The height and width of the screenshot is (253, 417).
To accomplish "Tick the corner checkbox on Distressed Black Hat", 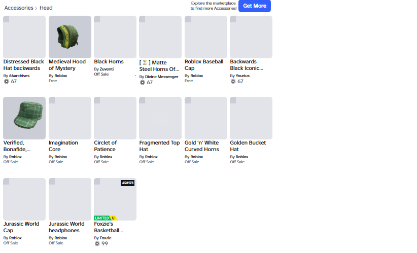I will pyautogui.click(x=6, y=19).
